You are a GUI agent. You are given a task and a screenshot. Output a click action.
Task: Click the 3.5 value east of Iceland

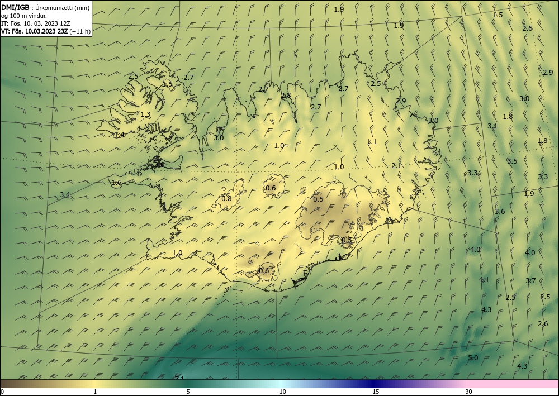click(512, 161)
